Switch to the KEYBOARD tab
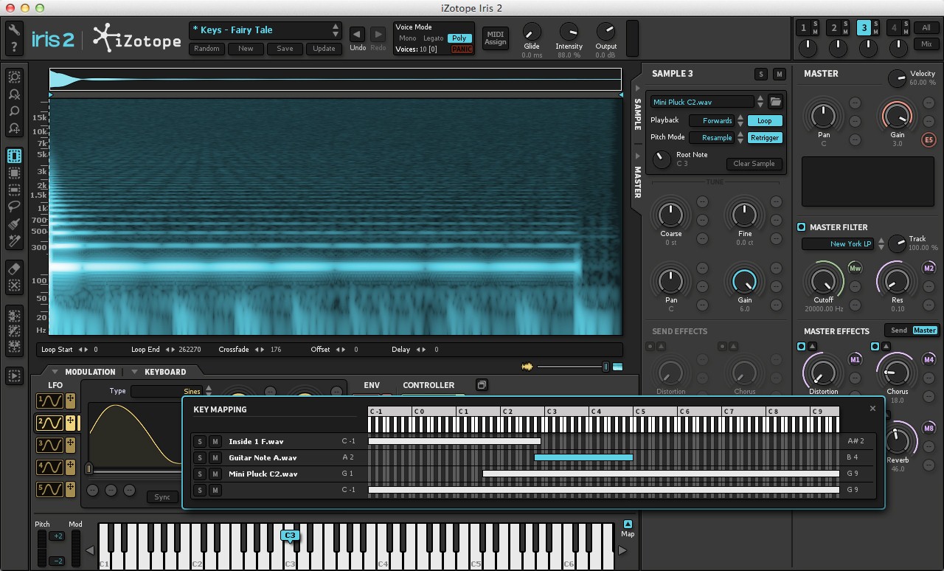The image size is (944, 571). [x=164, y=372]
